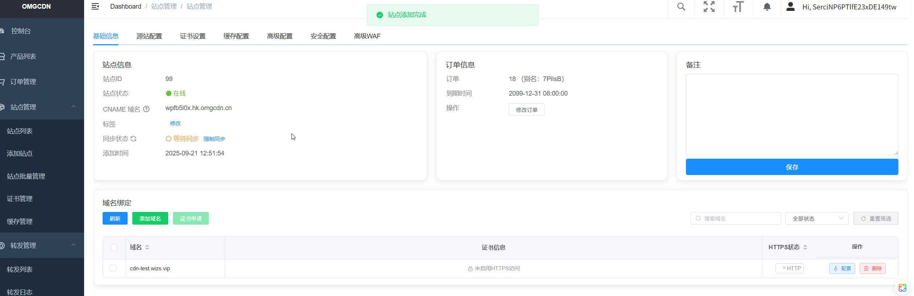914x296 pixels.
Task: Open the notification bell
Action: 767,7
